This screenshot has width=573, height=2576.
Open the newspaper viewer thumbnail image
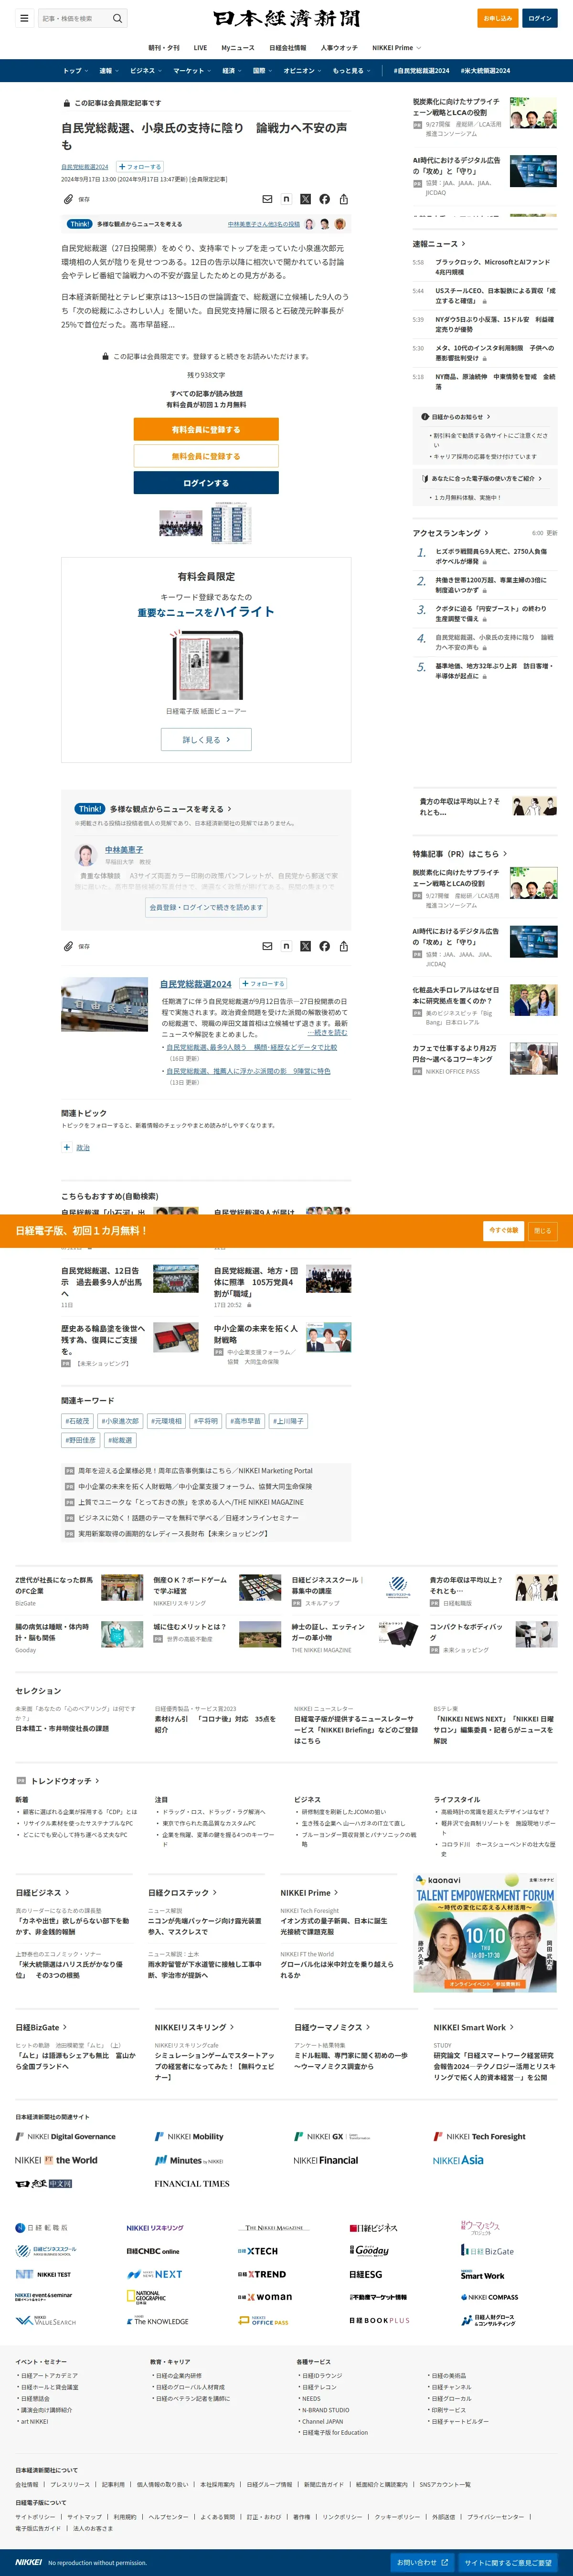206,666
